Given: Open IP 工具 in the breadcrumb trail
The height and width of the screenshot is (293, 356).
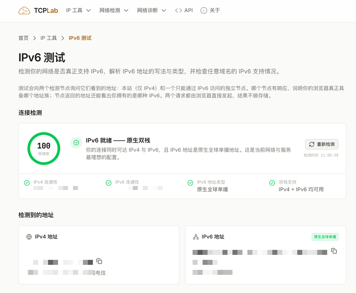Looking at the screenshot, I should tap(48, 38).
